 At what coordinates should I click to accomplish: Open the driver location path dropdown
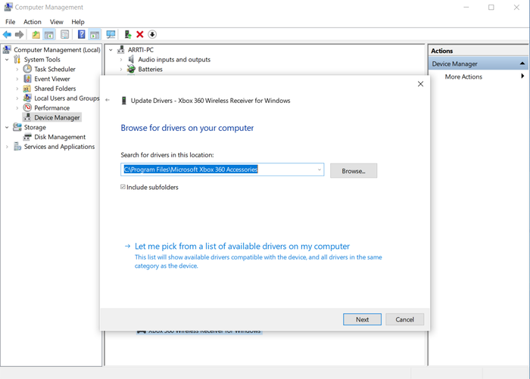[319, 169]
